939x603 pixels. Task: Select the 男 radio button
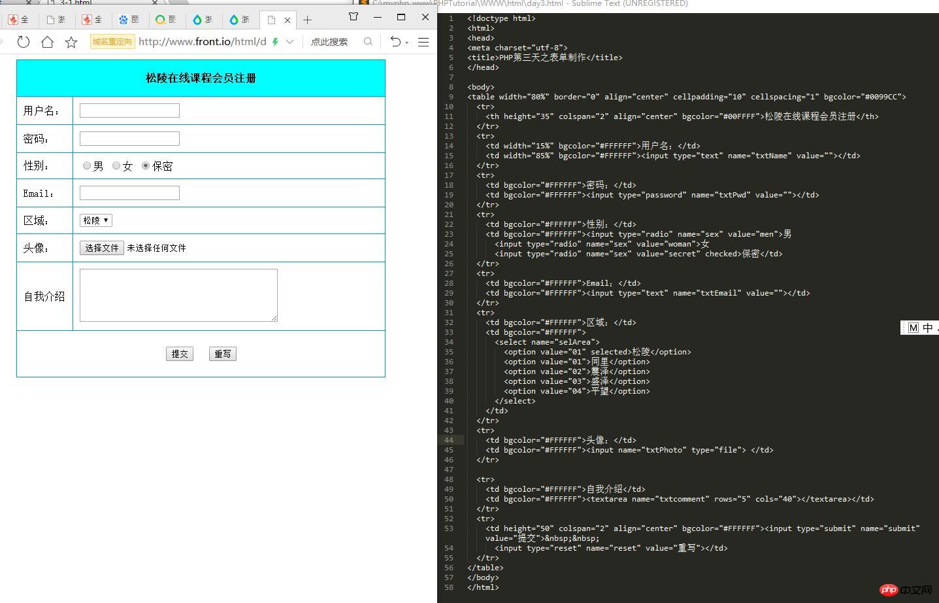click(87, 165)
